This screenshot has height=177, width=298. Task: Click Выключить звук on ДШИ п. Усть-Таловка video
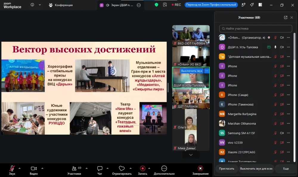192,71
